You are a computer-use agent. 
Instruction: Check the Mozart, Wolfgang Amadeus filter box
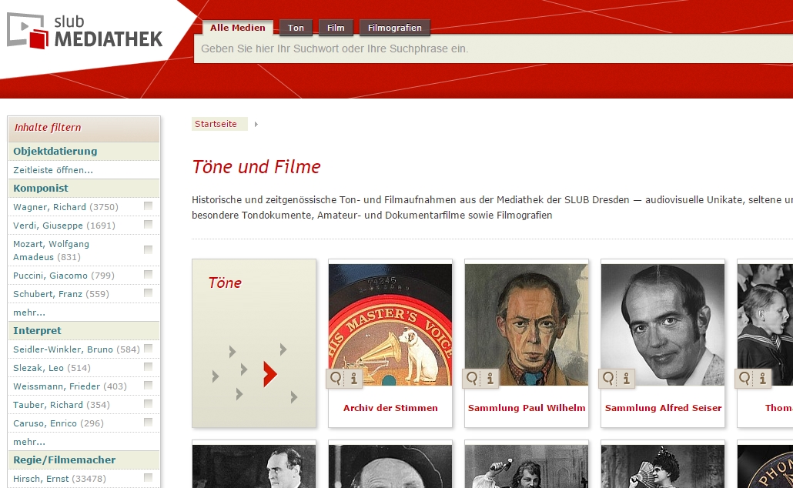(148, 249)
